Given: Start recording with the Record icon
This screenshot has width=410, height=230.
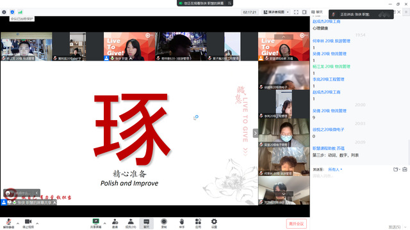Looking at the screenshot, I should pyautogui.click(x=164, y=223).
